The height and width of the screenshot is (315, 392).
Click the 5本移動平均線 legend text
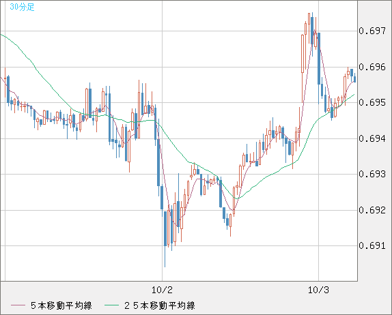(x=61, y=305)
